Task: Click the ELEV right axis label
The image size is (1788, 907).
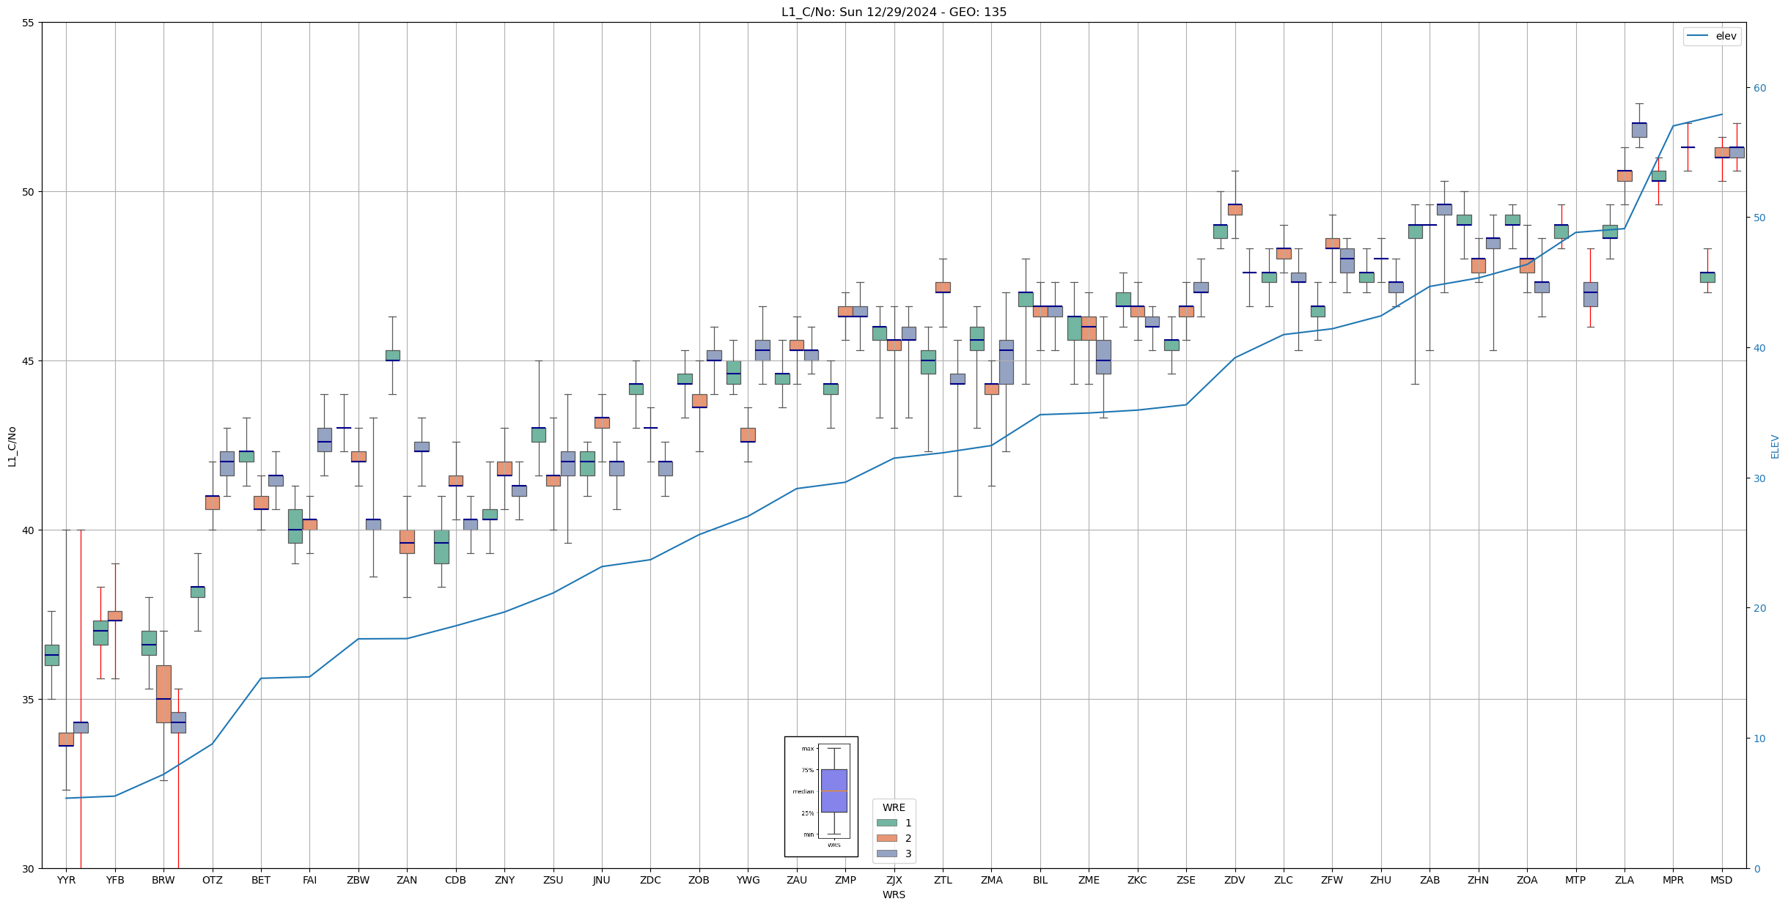Action: (1774, 446)
